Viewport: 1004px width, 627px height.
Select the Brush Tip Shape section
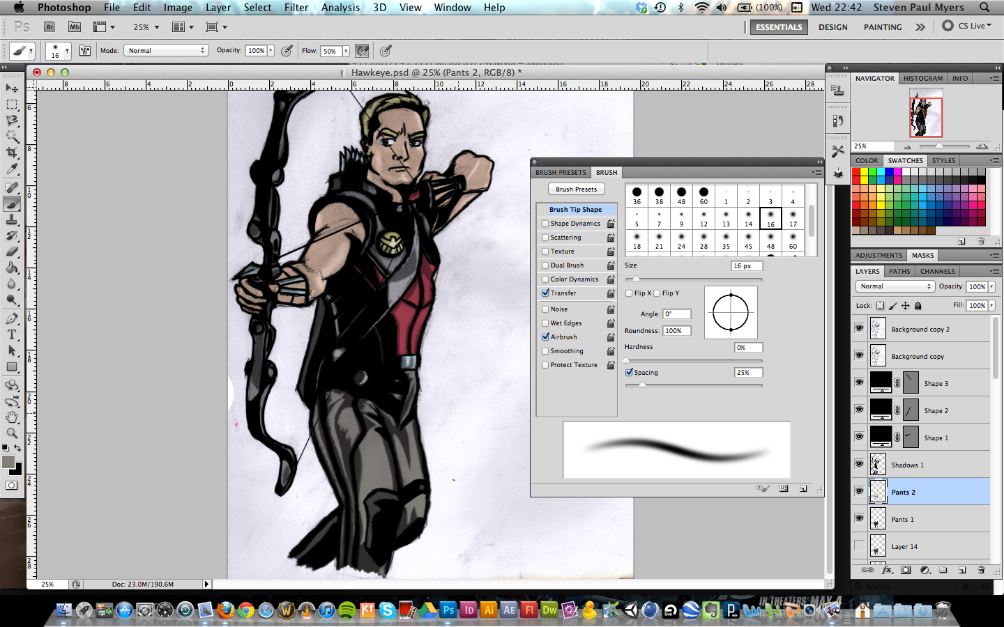[576, 210]
